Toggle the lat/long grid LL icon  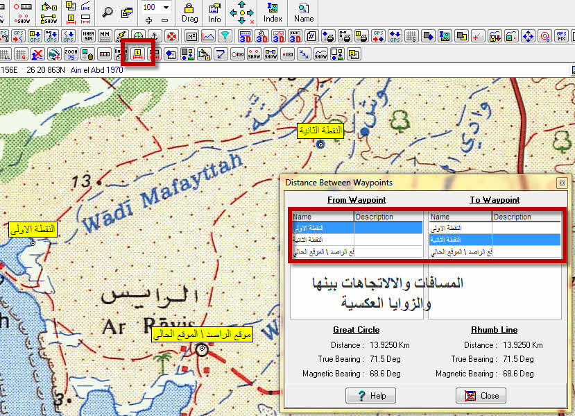click(x=5, y=54)
